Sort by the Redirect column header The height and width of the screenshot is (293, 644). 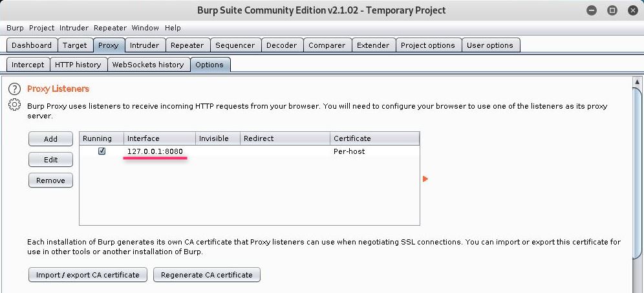coord(285,138)
